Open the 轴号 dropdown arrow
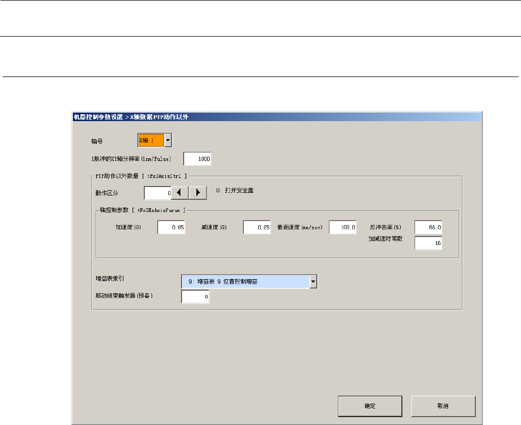 [167, 140]
